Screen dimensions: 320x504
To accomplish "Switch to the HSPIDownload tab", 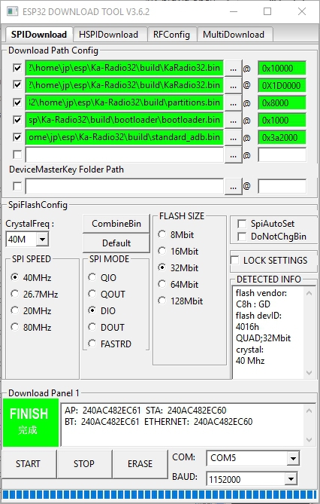I will 109,35.
